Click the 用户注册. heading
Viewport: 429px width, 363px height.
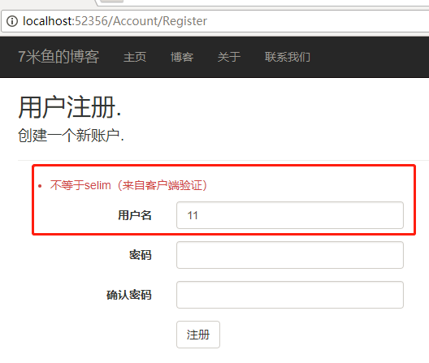[x=70, y=107]
